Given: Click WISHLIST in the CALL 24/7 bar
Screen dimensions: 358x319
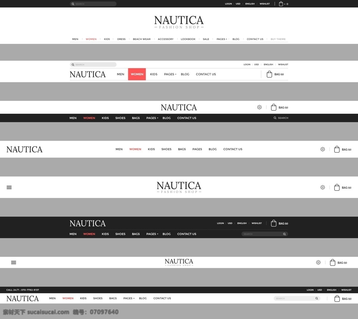Looking at the screenshot, I should (x=346, y=290).
